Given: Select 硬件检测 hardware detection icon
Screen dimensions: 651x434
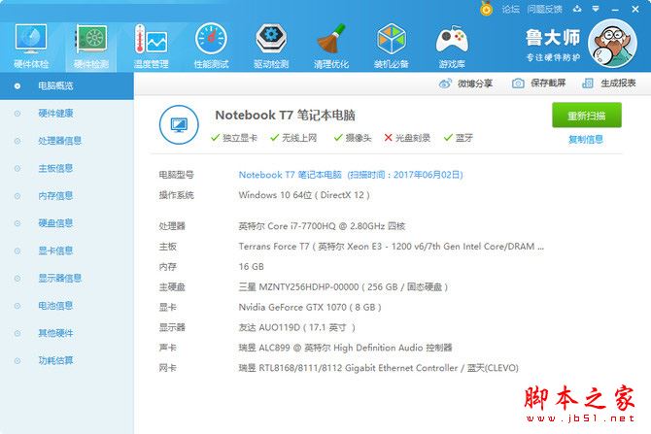Looking at the screenshot, I should pos(91,46).
